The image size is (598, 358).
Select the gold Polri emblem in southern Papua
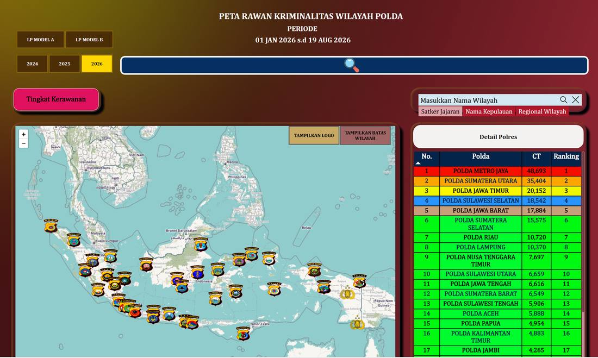click(357, 323)
